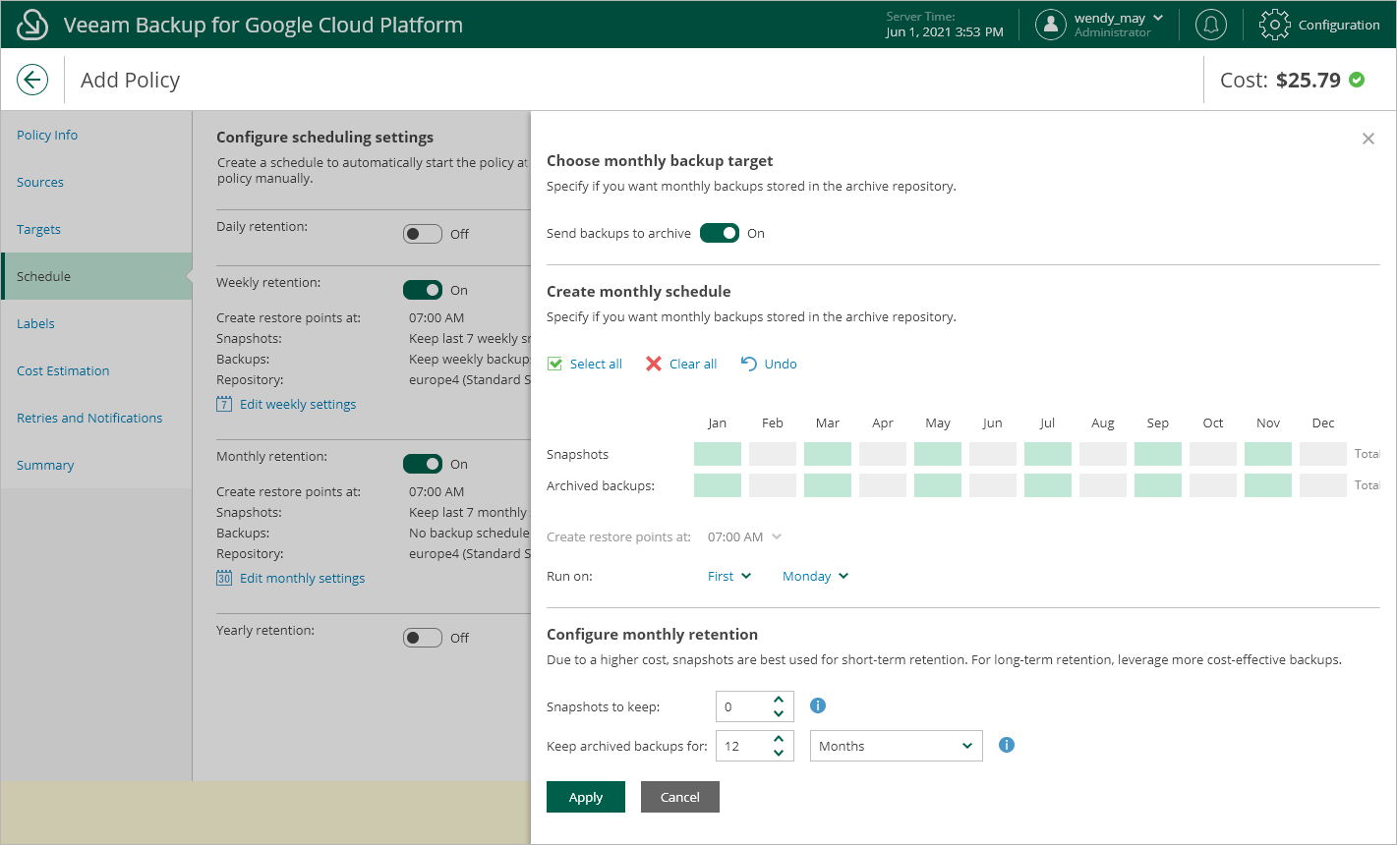Select the Schedule step
The height and width of the screenshot is (845, 1397).
click(96, 276)
